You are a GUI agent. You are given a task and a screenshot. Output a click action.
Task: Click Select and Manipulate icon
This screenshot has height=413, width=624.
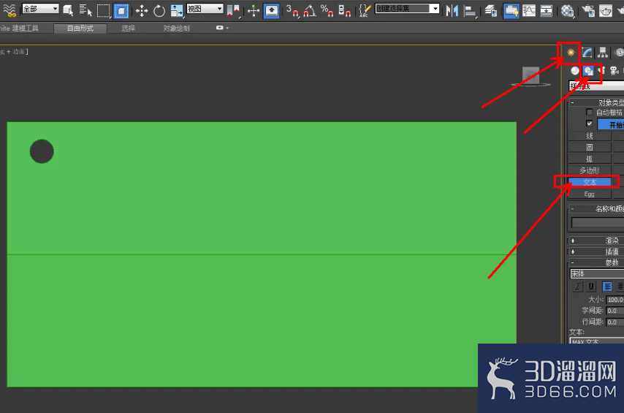click(x=254, y=11)
